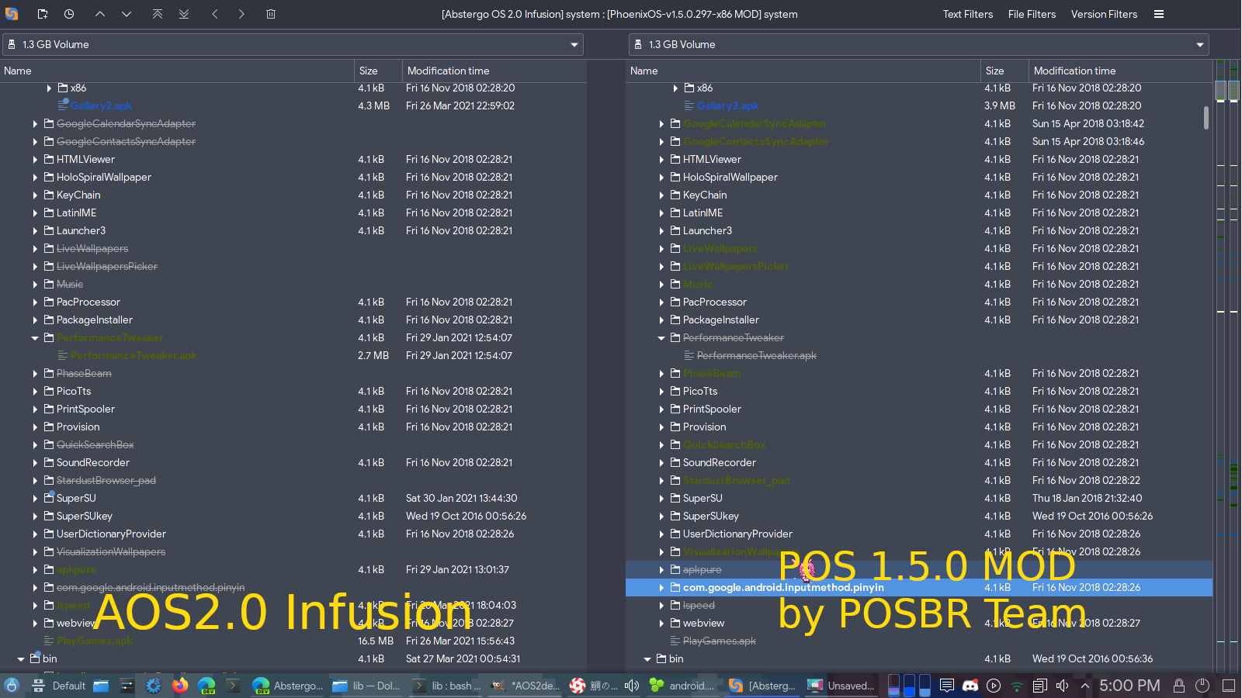Click the trash delete icon in toolbar
Image resolution: width=1242 pixels, height=698 pixels.
(271, 14)
